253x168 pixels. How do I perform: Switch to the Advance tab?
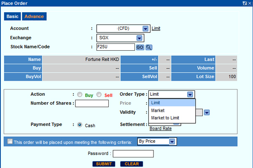click(x=34, y=16)
